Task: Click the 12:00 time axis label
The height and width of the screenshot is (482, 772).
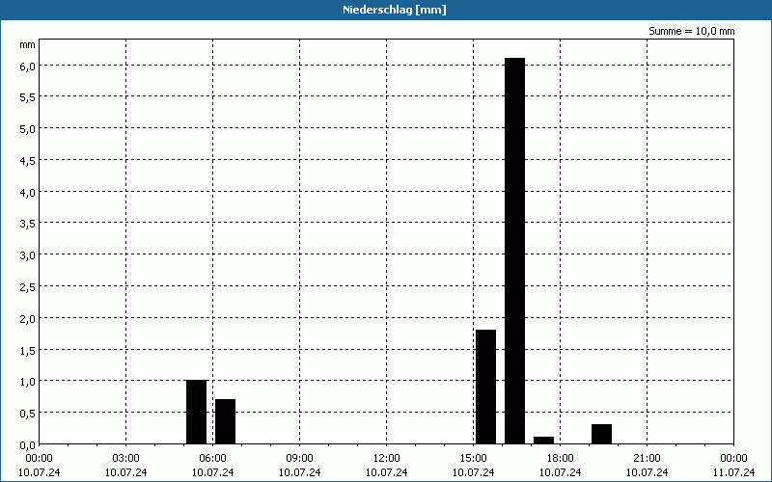Action: [387, 459]
